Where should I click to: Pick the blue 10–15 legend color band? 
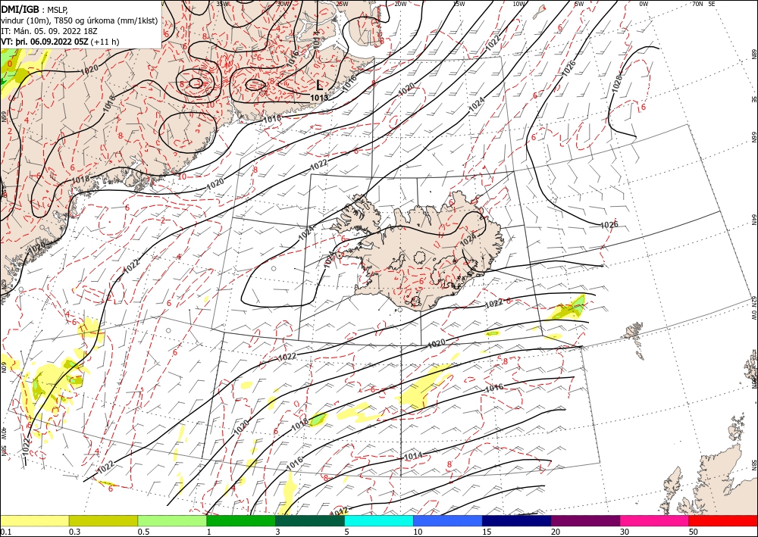click(x=448, y=520)
